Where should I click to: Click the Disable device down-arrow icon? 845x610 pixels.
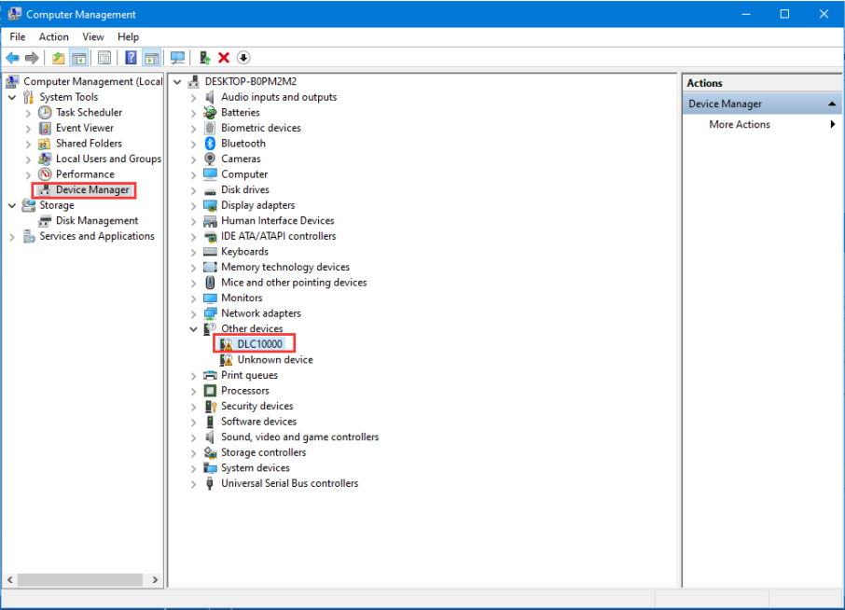tap(243, 58)
